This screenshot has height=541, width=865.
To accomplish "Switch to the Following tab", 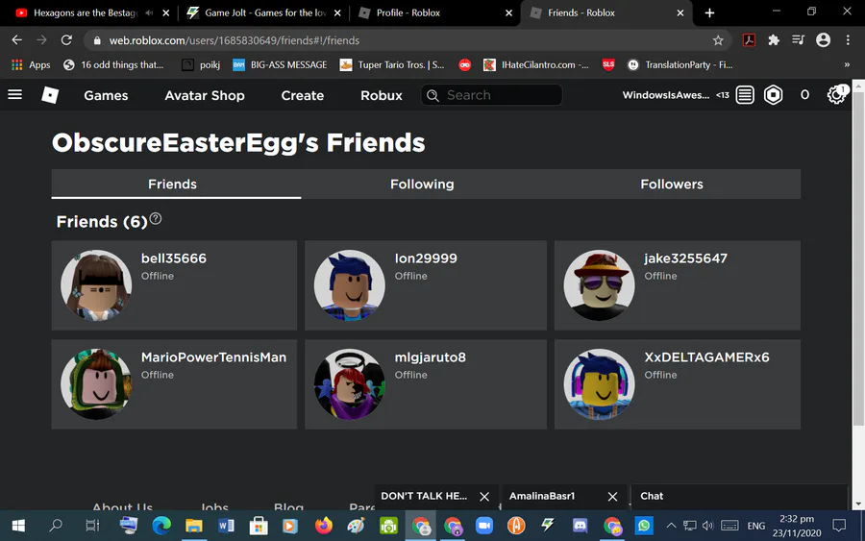I will [x=422, y=184].
